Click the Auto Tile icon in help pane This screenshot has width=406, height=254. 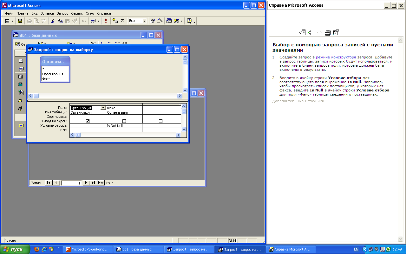[302, 32]
